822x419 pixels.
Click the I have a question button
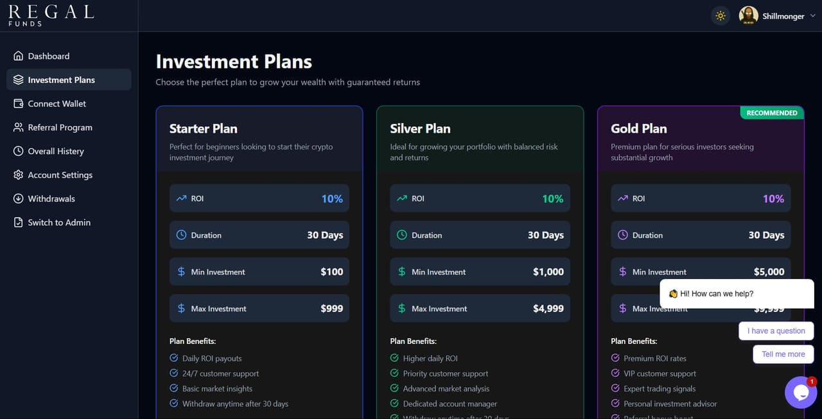point(776,330)
